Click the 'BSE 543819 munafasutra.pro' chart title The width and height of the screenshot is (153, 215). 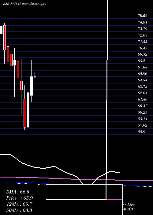pos(24,4)
